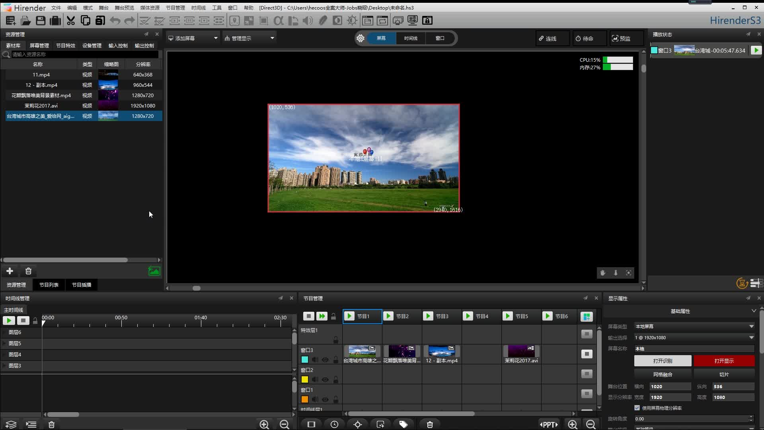Click the clock icon below program grid

[334, 424]
